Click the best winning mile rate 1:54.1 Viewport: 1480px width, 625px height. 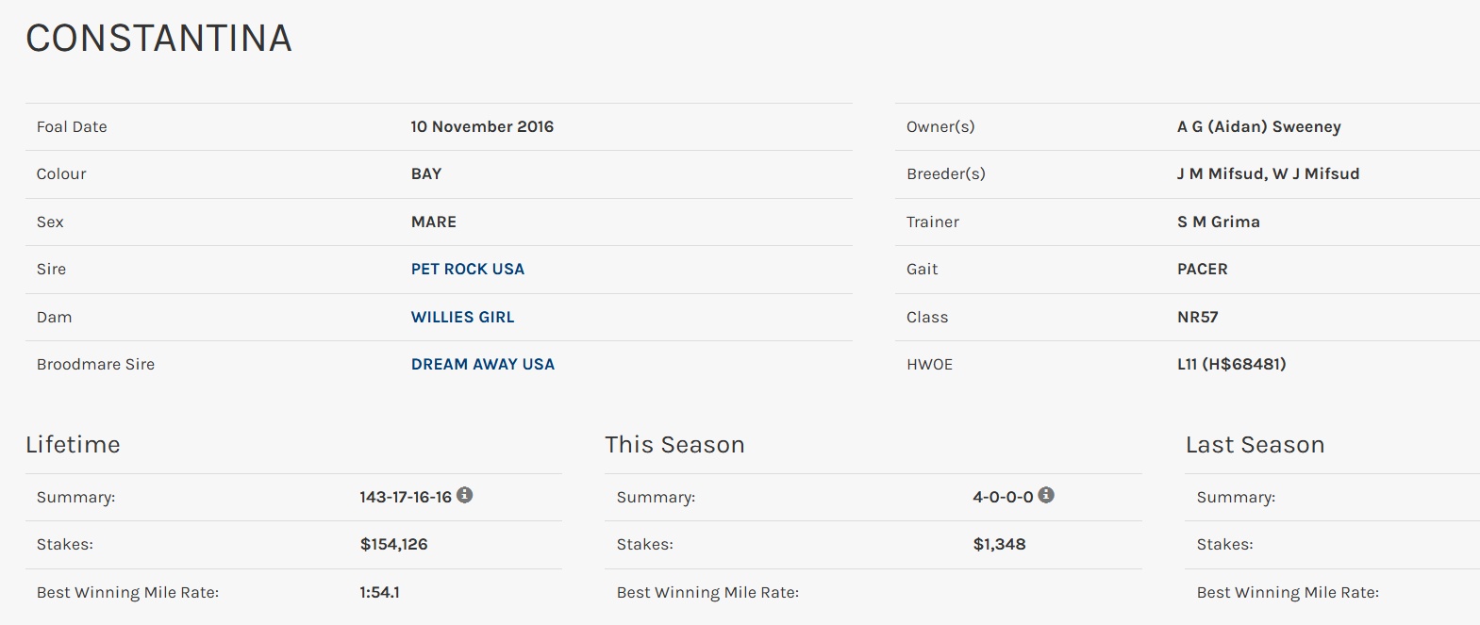click(379, 593)
